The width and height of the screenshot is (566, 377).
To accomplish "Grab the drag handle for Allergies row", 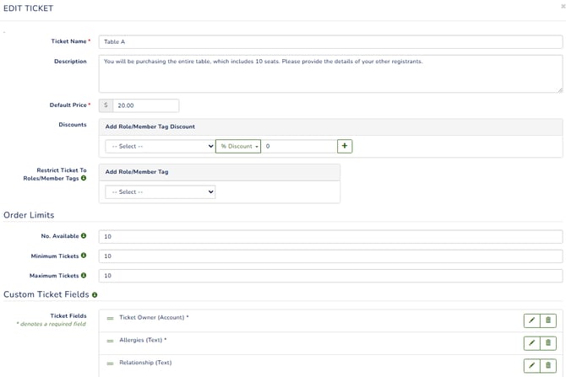I will point(110,341).
